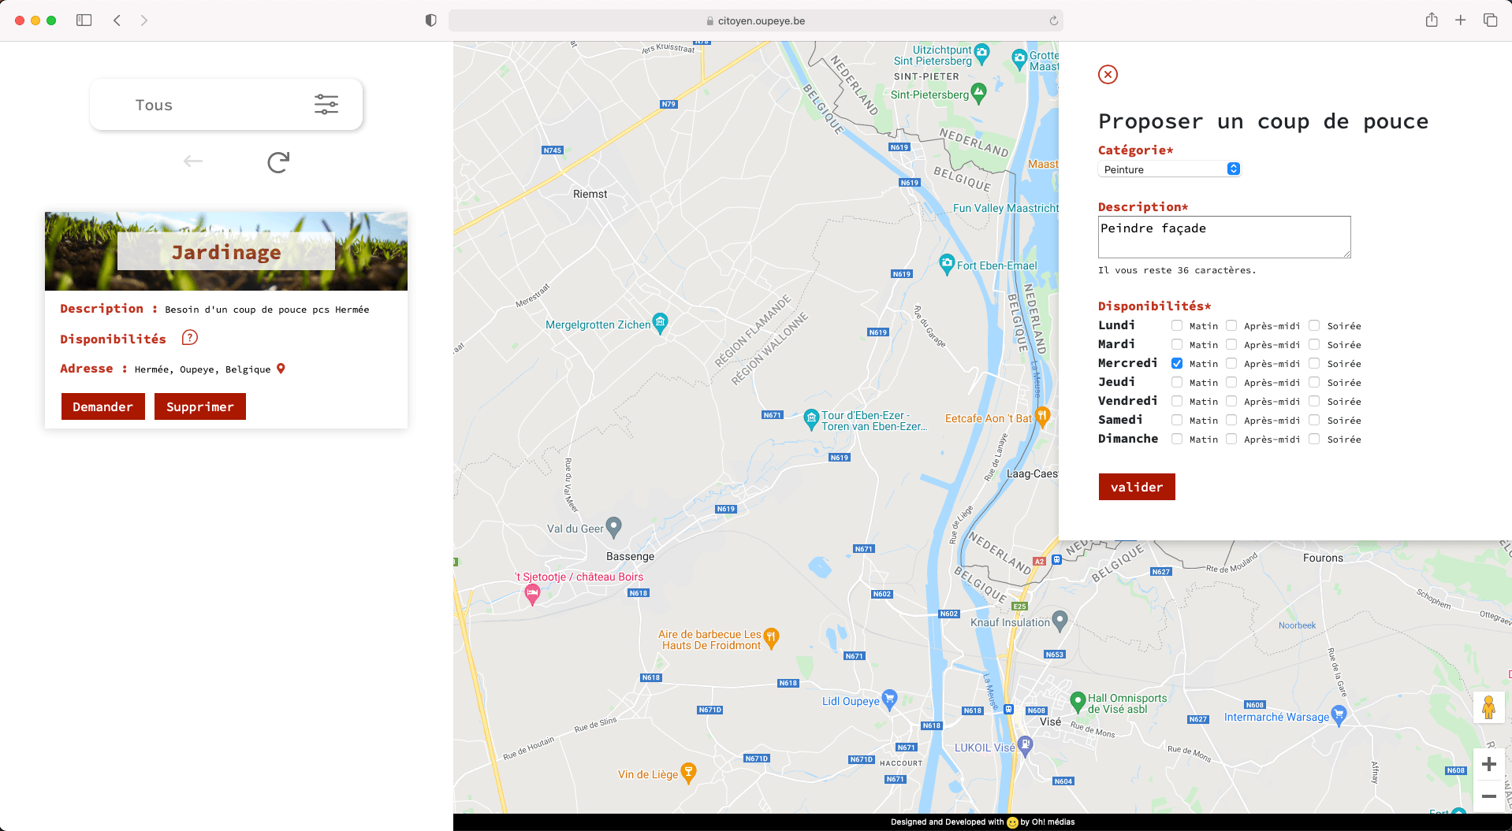Viewport: 1512px width, 831px height.
Task: Check Samedi Soirée availability
Action: click(1314, 420)
